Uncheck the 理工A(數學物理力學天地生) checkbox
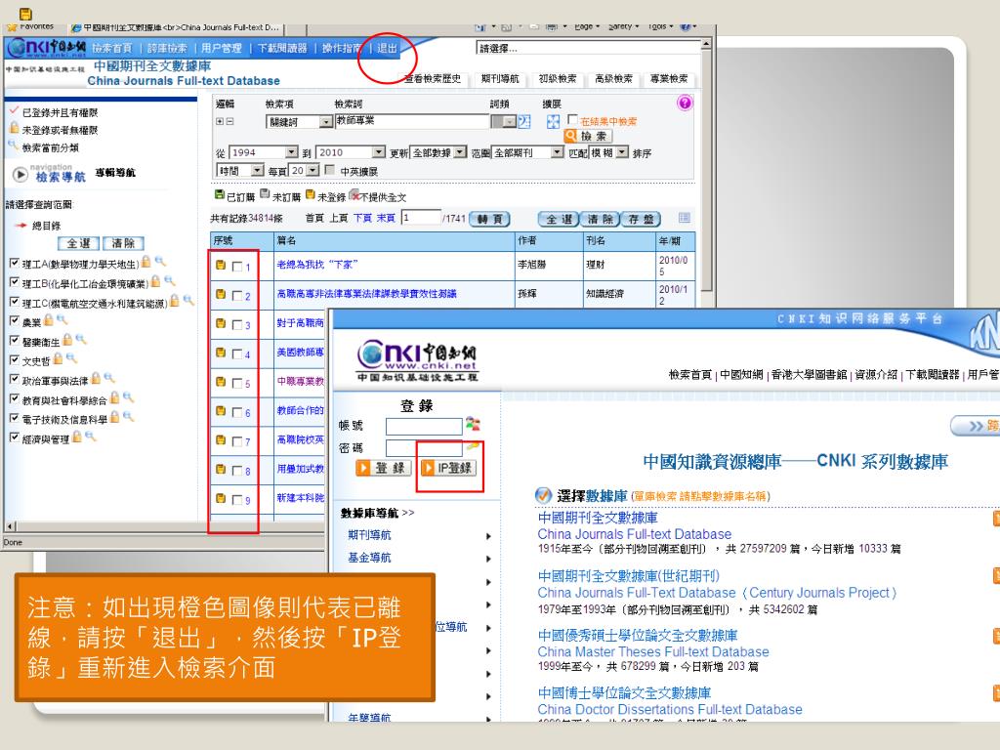Image resolution: width=1000 pixels, height=750 pixels. click(x=14, y=262)
